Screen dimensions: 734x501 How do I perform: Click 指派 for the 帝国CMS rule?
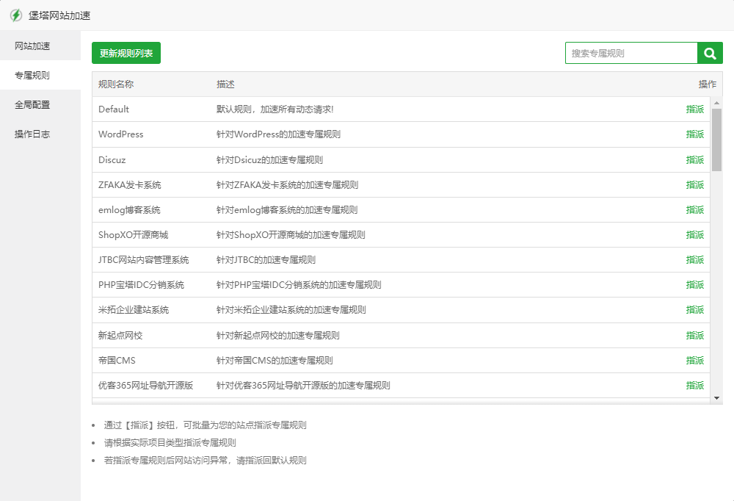point(694,361)
